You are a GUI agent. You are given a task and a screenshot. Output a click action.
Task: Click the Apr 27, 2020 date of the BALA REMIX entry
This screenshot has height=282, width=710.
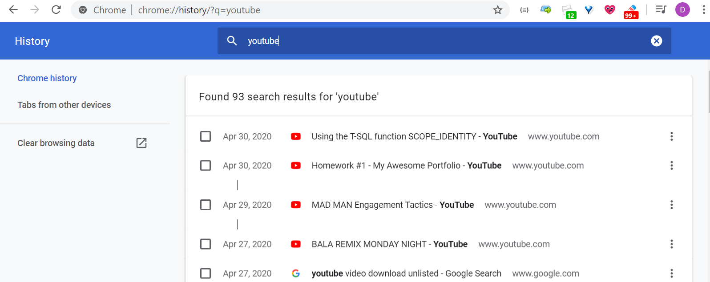click(247, 244)
